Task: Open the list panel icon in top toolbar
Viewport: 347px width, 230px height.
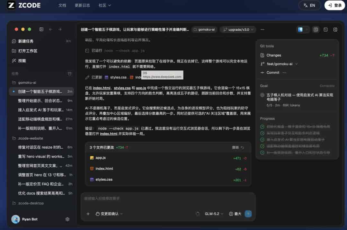Action: (x=316, y=29)
